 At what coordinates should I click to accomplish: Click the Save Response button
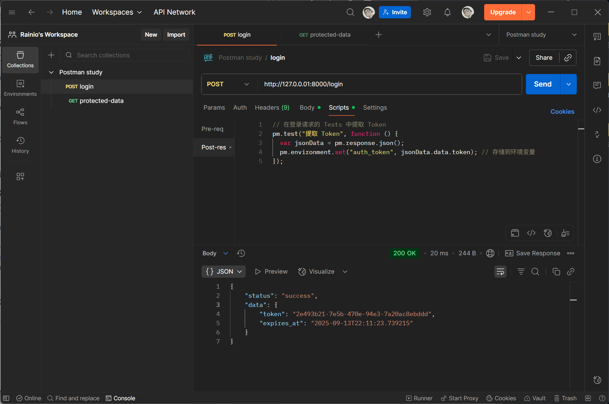[533, 253]
